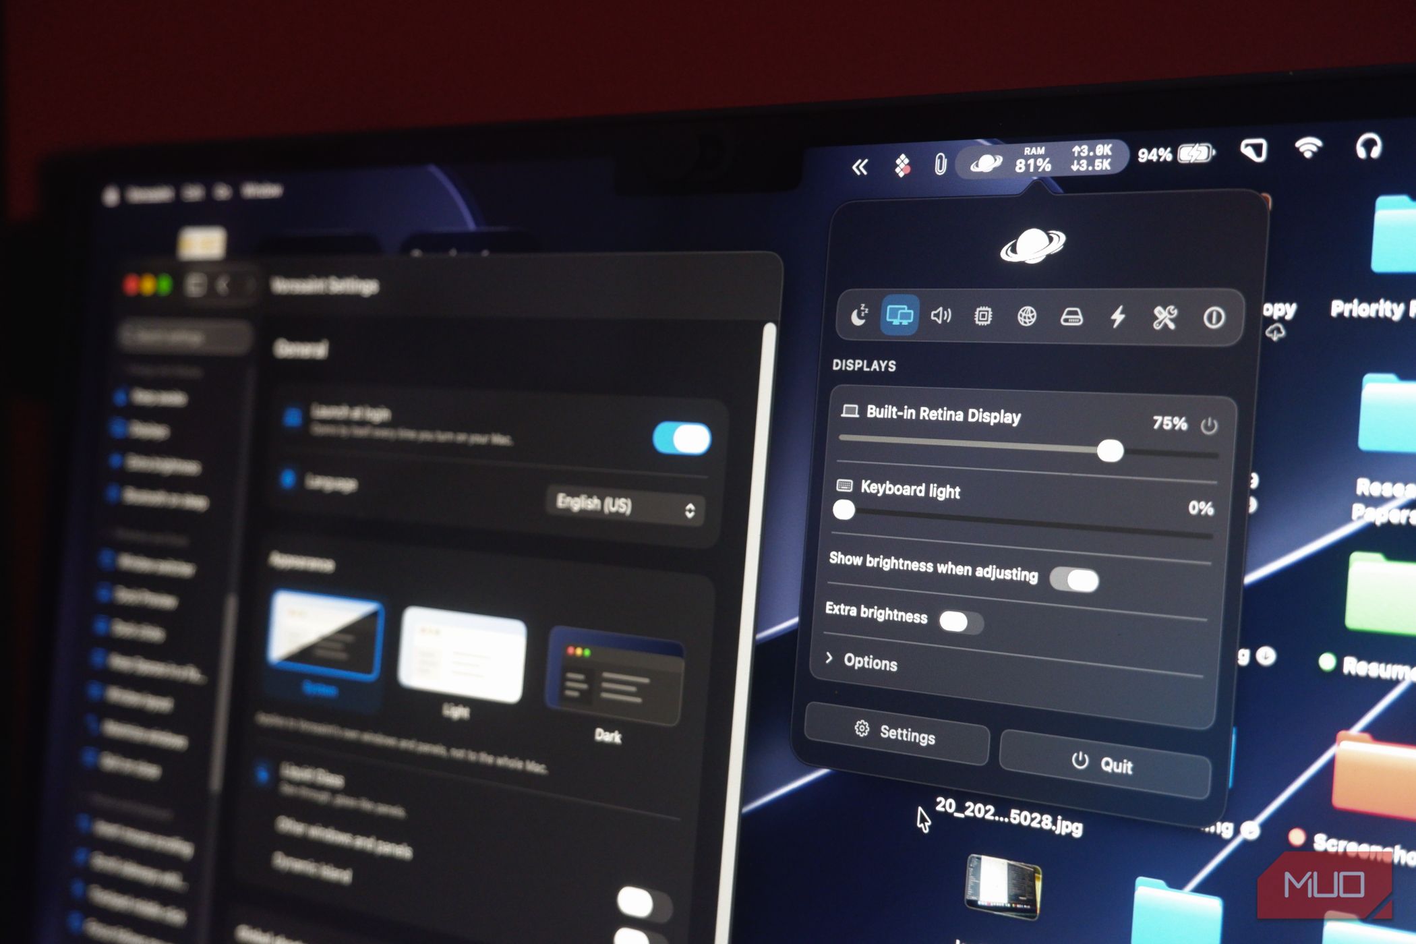Screen dimensions: 1416x944
Task: Click the power icon beside 75%
Action: 1209,426
